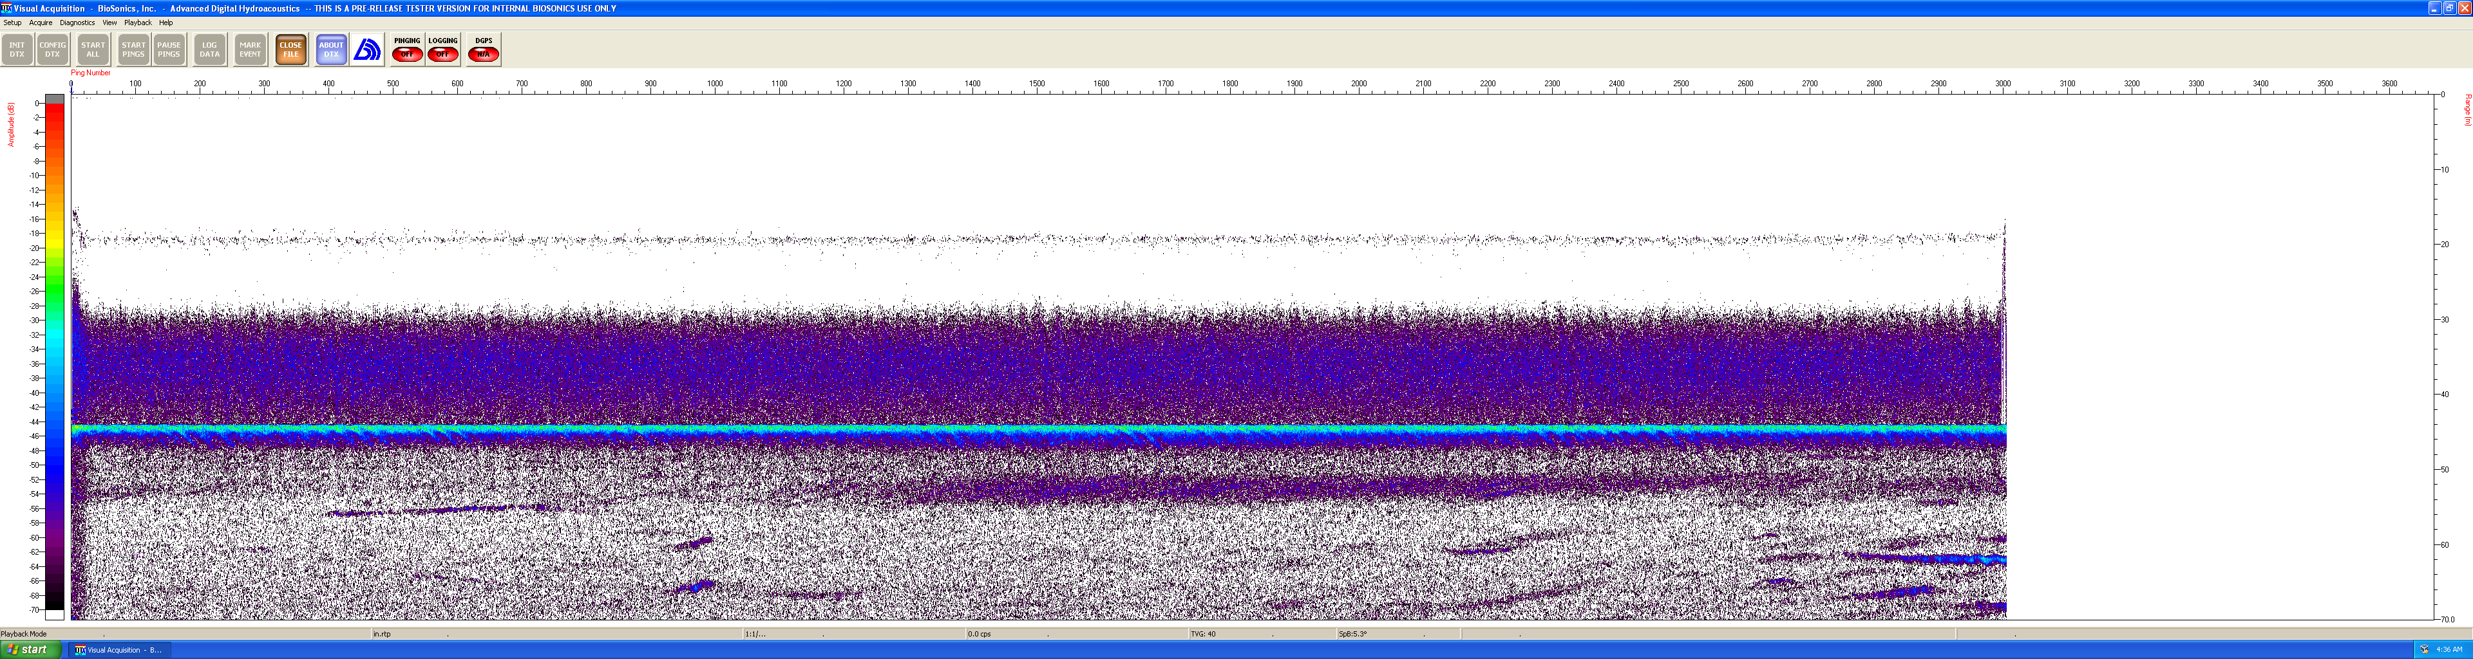Toggle the LOGGING OFF indicator
This screenshot has height=659, width=2473.
click(x=442, y=50)
